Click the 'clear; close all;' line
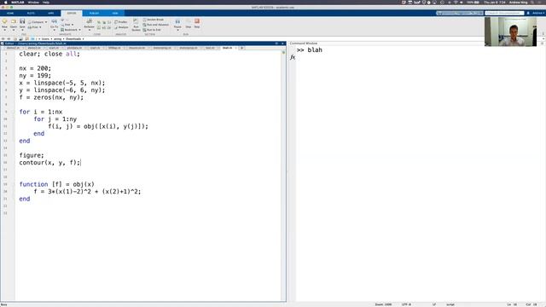Viewport: 546px width, 307px height. tap(49, 54)
